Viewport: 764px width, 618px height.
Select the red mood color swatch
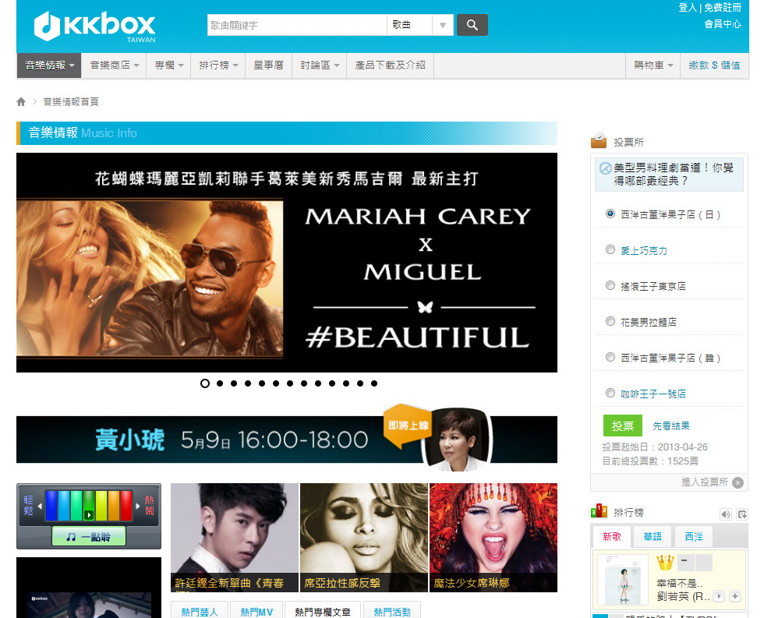tap(126, 506)
